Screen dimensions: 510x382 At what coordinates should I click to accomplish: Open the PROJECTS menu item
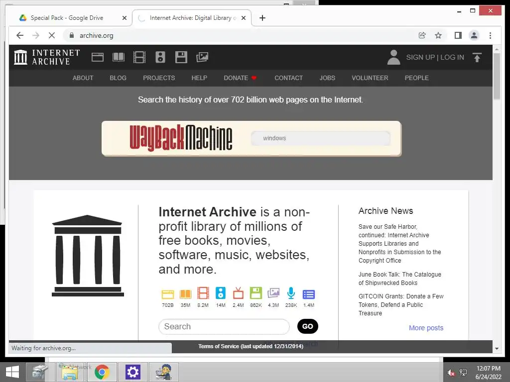[159, 78]
